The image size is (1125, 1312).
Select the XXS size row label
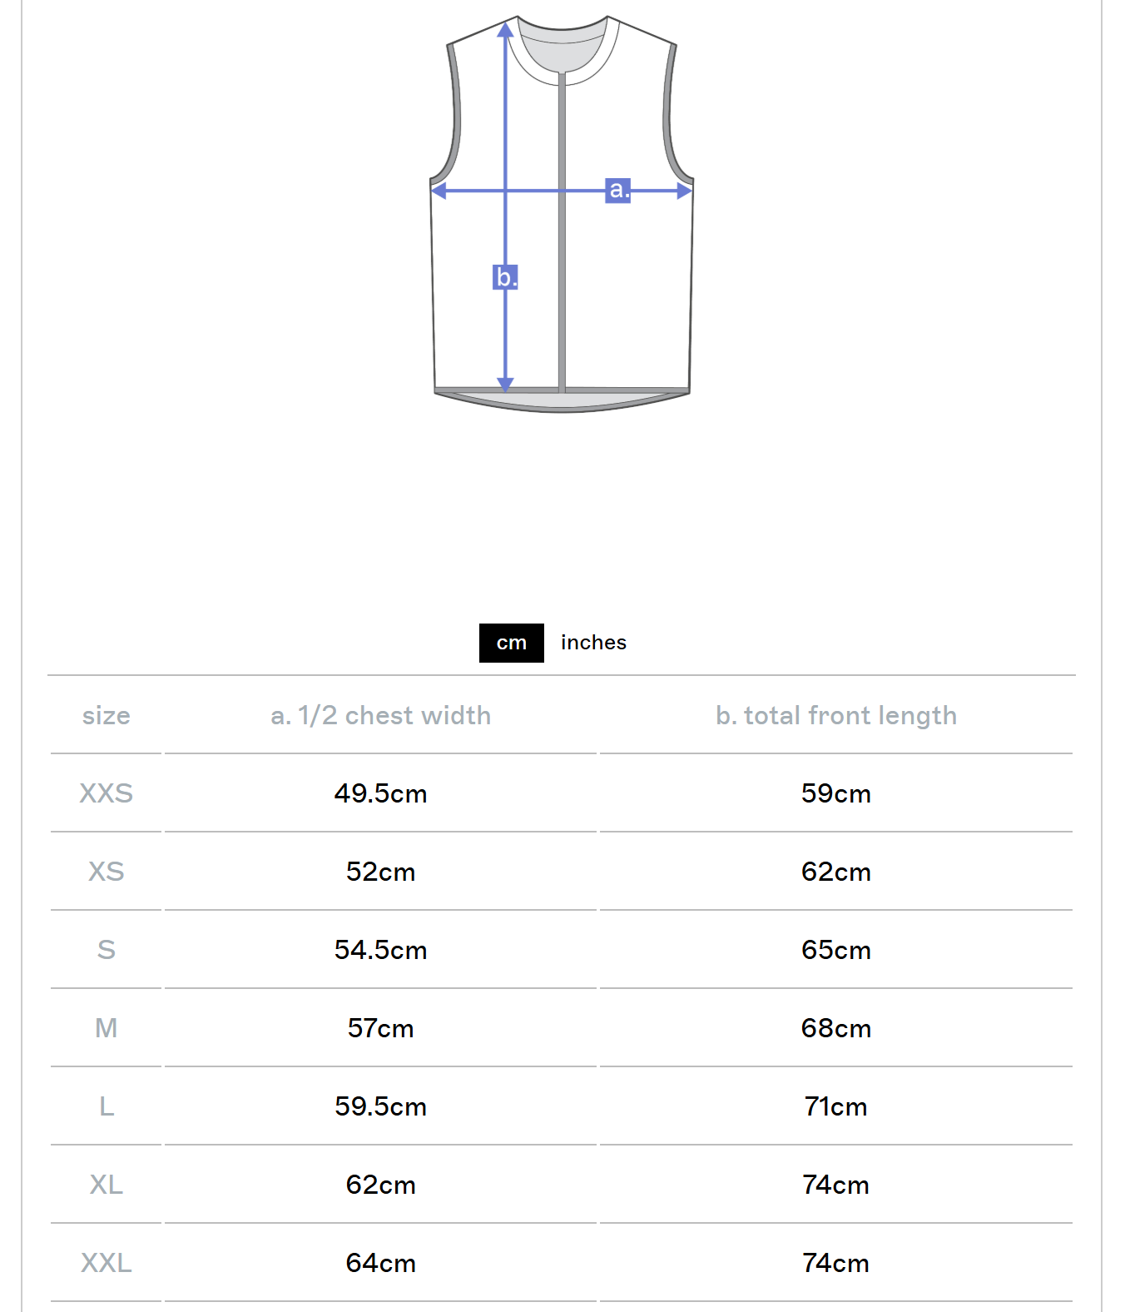pos(106,793)
